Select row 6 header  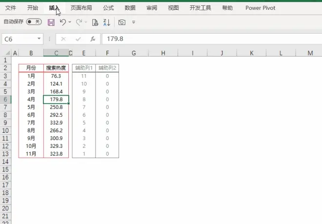pos(5,100)
